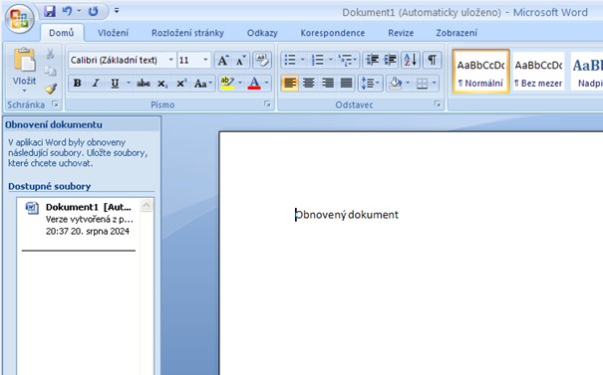Switch to the Domů tab
This screenshot has width=603, height=375.
pyautogui.click(x=62, y=33)
